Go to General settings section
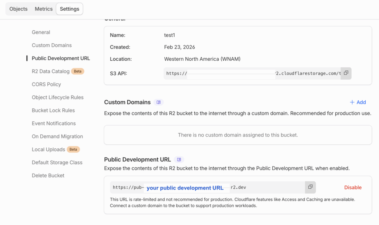The image size is (379, 225). 41,32
